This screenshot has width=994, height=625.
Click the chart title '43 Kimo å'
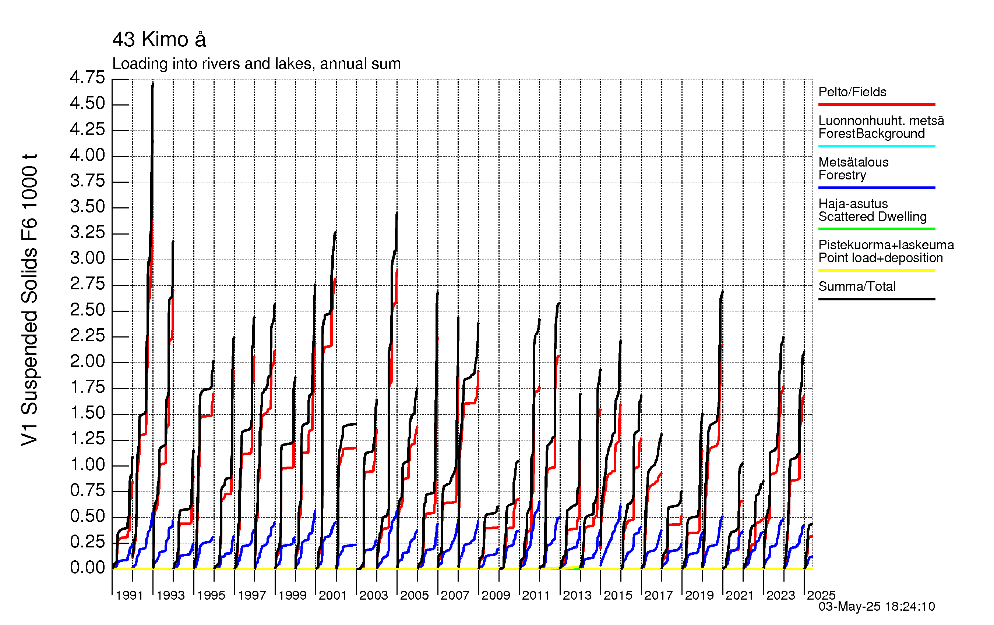click(x=159, y=40)
